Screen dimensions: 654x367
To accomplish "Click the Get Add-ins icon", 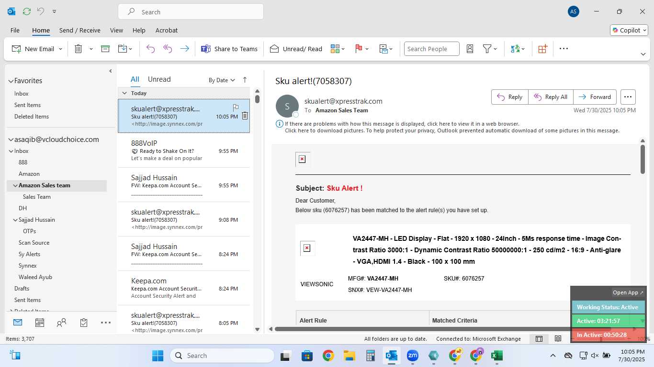I will coord(542,49).
